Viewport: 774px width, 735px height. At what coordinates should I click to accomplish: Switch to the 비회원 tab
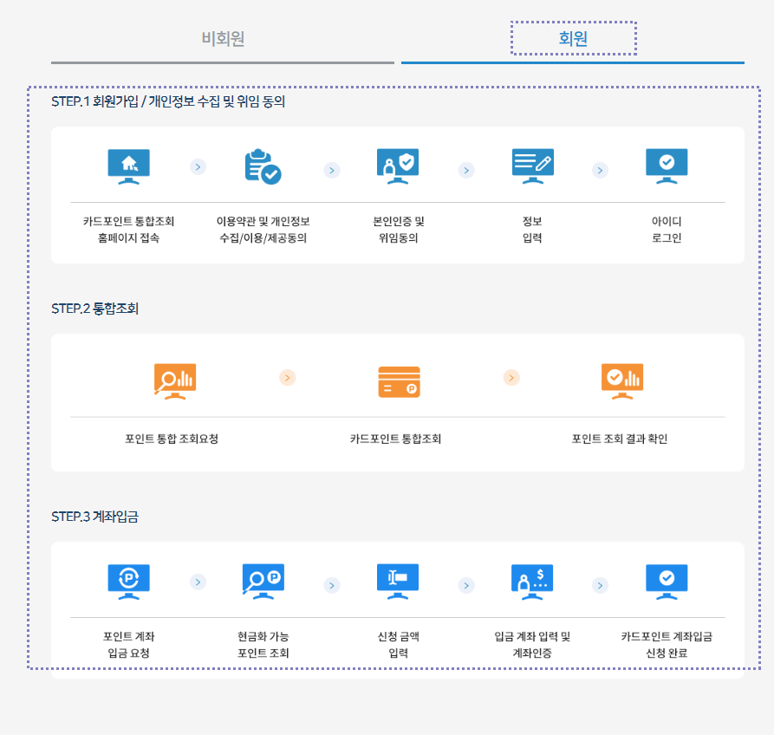coord(223,38)
